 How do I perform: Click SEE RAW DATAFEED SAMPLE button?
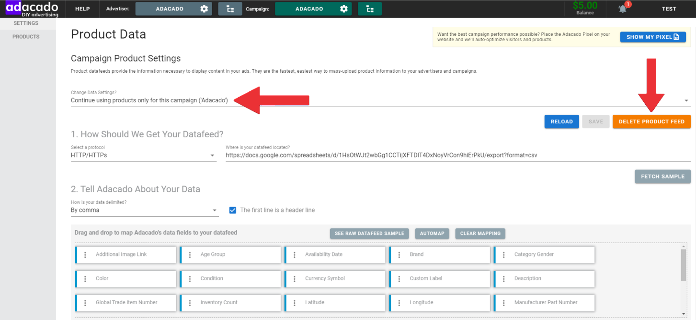pyautogui.click(x=369, y=233)
